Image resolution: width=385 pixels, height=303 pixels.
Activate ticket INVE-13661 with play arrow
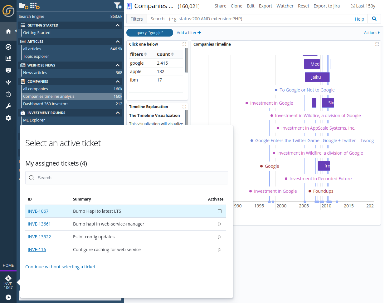(x=220, y=224)
